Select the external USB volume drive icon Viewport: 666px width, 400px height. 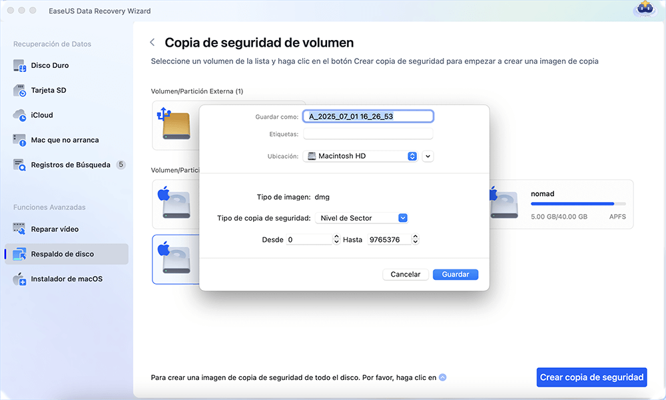tap(174, 124)
